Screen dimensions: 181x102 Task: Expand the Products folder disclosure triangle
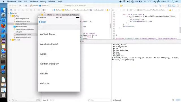(x=11, y=40)
